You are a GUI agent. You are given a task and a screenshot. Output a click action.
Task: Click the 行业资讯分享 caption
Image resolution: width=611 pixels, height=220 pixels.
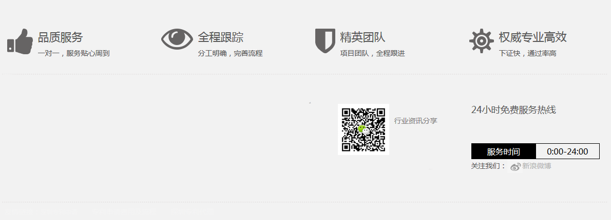tap(416, 121)
